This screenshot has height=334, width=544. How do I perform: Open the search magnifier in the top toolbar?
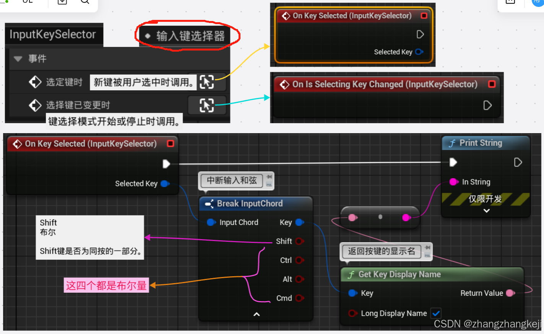[x=84, y=2]
